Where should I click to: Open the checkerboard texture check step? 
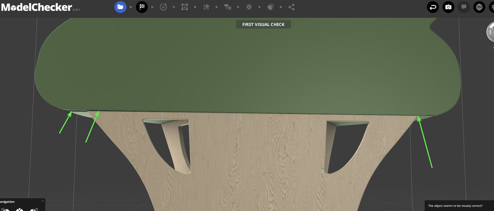pyautogui.click(x=249, y=7)
